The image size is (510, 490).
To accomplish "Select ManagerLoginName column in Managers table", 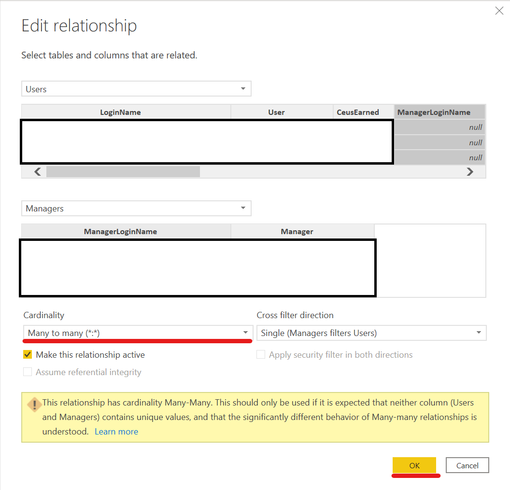I will tap(120, 231).
